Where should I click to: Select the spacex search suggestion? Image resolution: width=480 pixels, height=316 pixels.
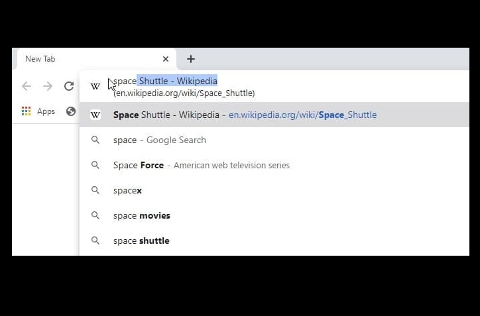274,190
